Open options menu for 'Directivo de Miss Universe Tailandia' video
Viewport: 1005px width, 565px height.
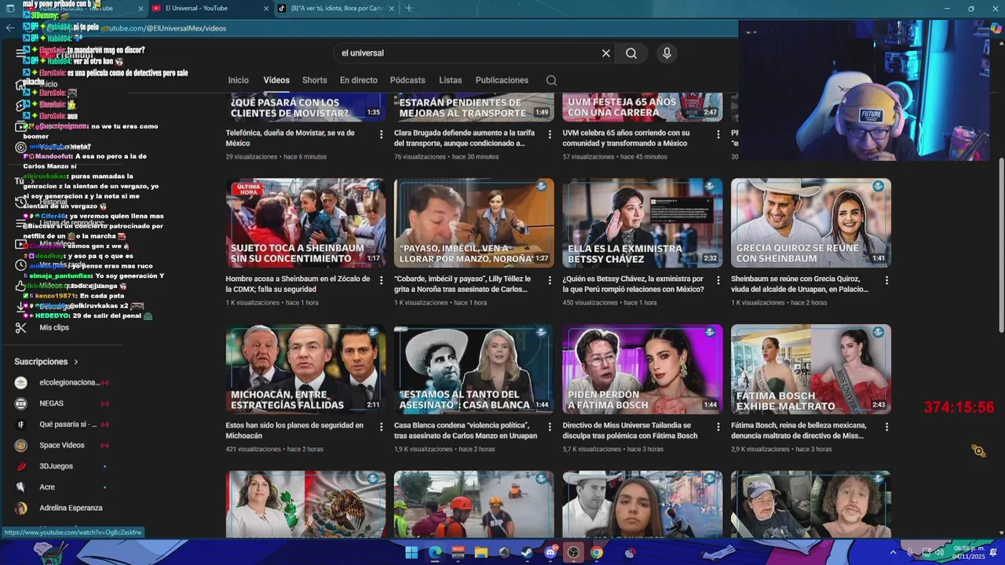pos(718,427)
